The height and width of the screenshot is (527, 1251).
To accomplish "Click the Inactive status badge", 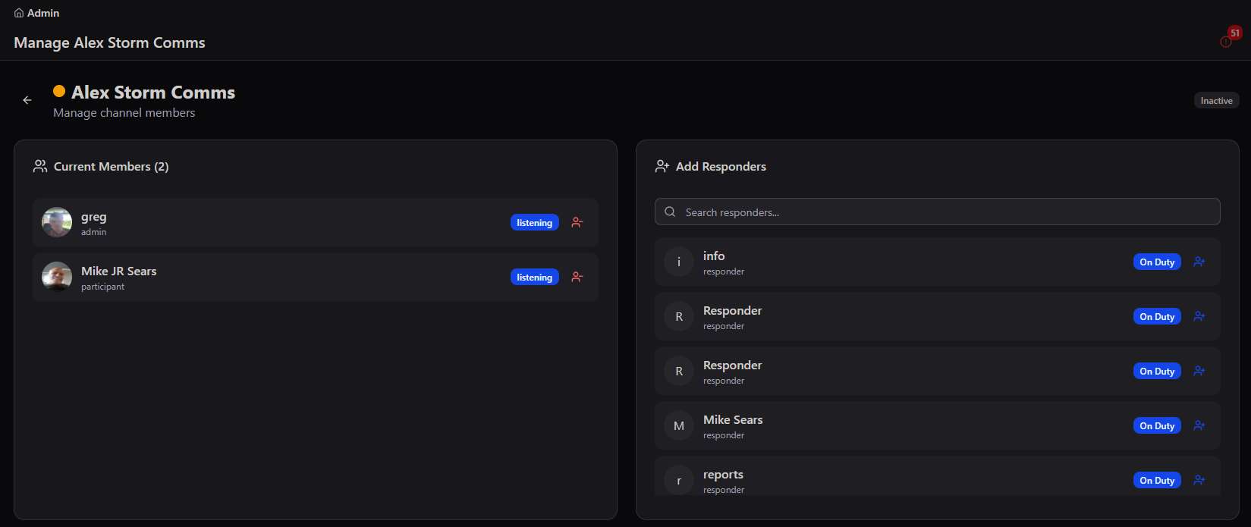I will pyautogui.click(x=1216, y=100).
